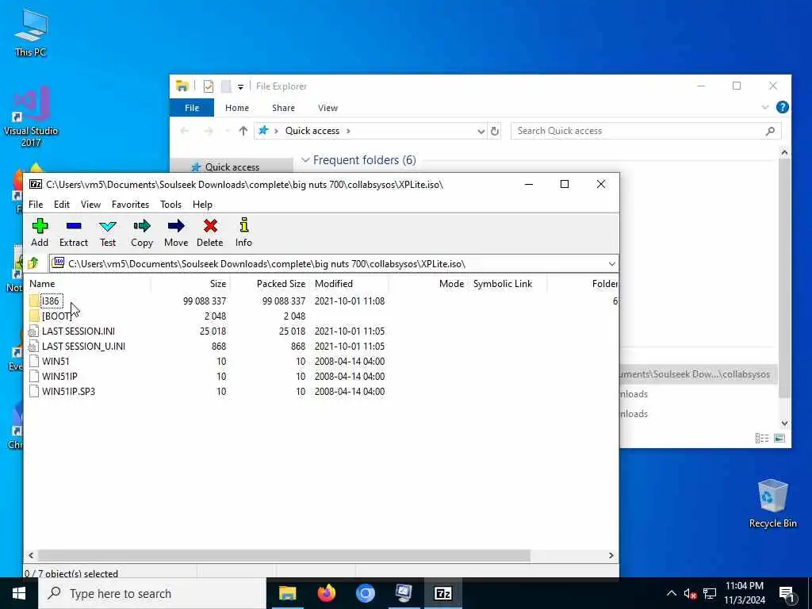Click the muted volume tray icon
The height and width of the screenshot is (609, 812).
coord(690,594)
